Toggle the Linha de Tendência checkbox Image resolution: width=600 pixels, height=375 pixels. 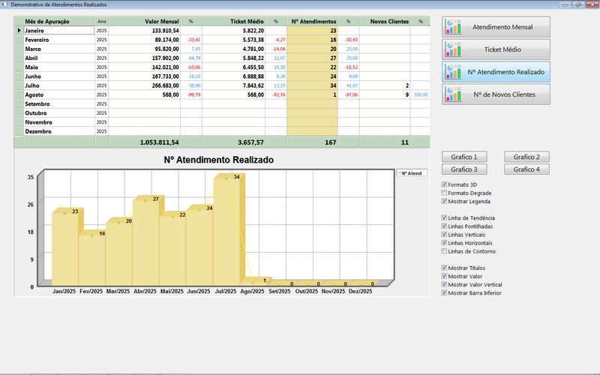point(445,218)
